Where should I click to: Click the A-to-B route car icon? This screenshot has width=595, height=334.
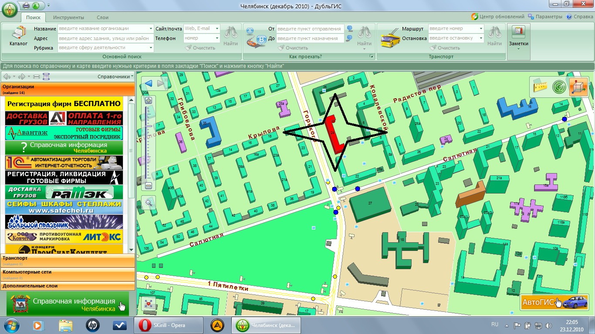point(256,37)
